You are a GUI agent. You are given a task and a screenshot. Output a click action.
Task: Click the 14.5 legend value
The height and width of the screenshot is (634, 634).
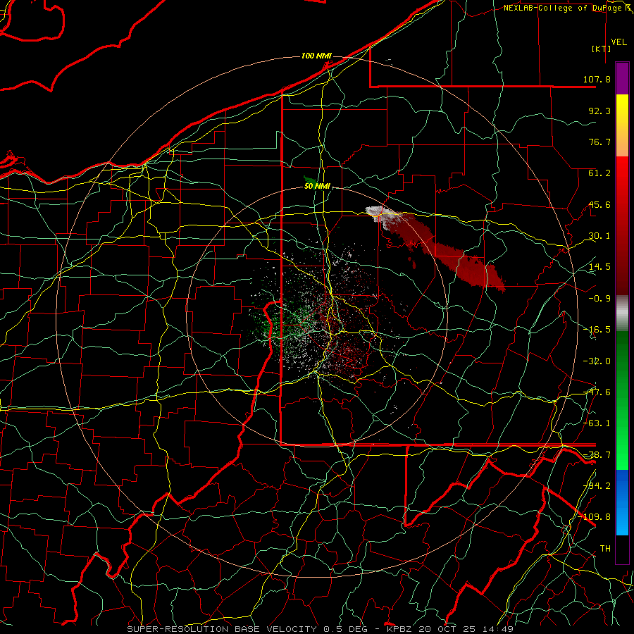point(599,267)
